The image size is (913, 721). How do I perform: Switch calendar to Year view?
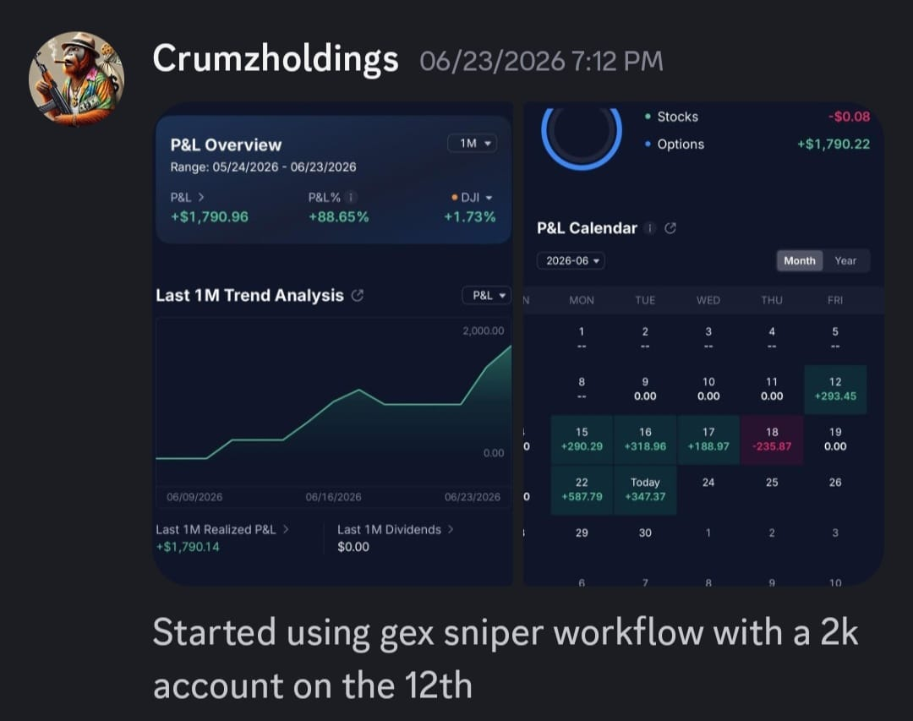point(845,260)
